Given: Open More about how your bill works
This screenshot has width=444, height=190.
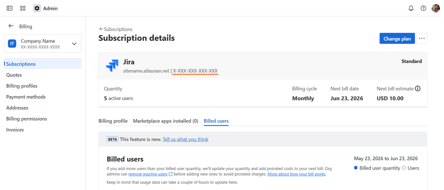Looking at the screenshot, I should pos(296,174).
